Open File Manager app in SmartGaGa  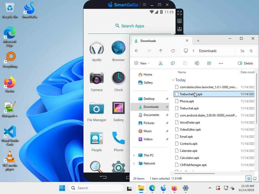(x=97, y=112)
